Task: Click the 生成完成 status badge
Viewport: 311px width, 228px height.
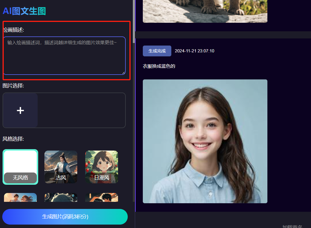Action: point(157,51)
